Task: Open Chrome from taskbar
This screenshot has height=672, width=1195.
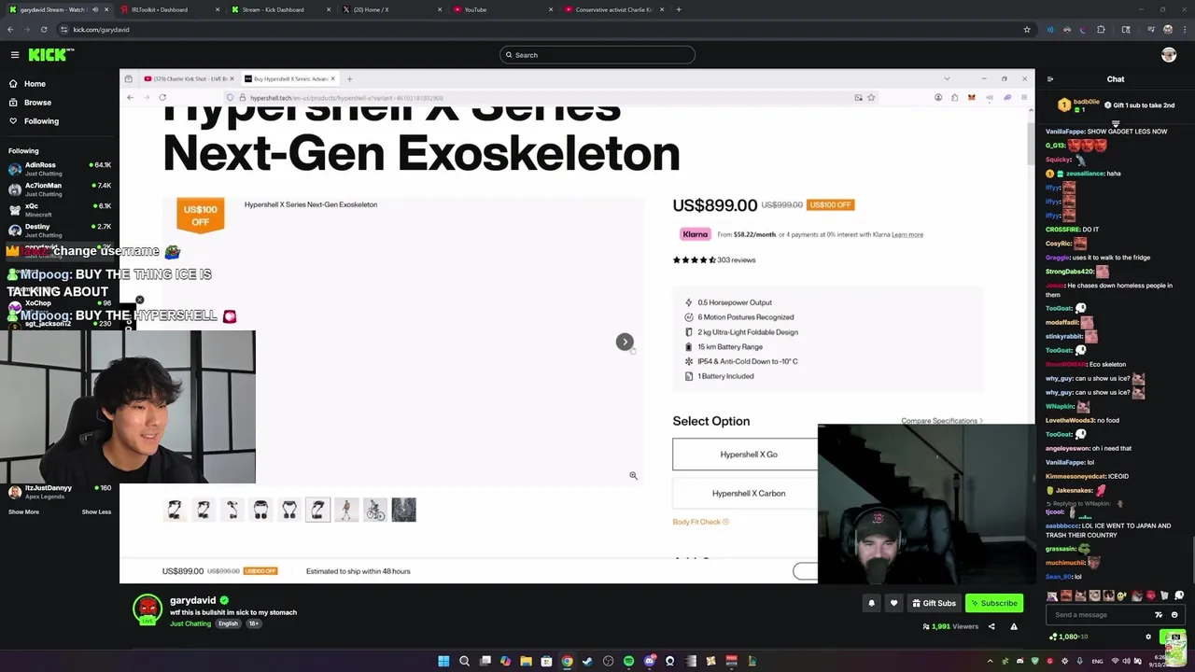Action: [x=567, y=661]
